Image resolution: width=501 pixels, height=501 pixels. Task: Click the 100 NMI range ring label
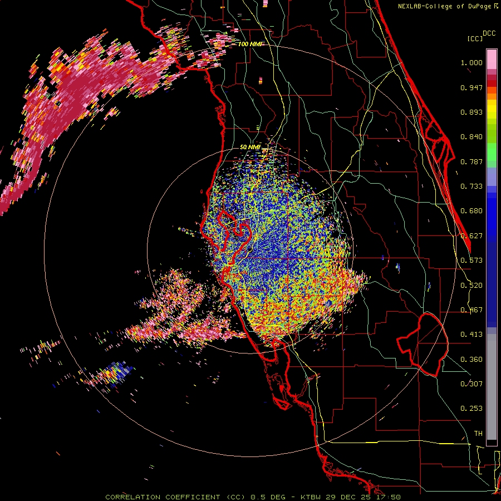pyautogui.click(x=250, y=44)
